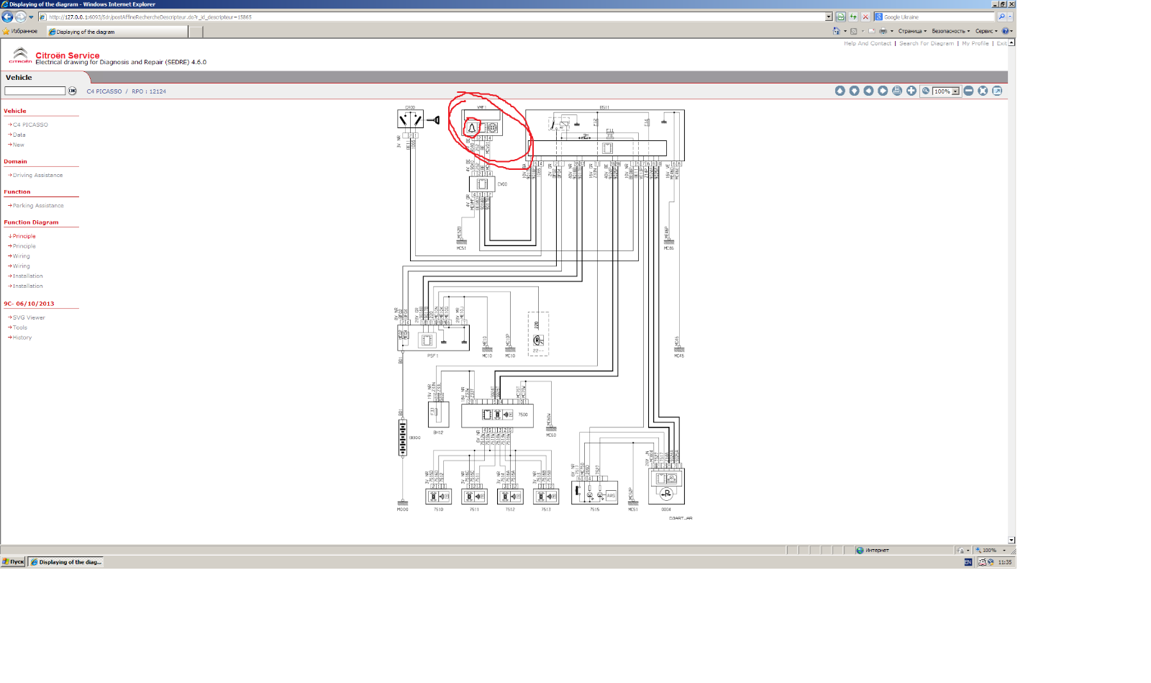Select the 'Displaying of the diagram' tab
This screenshot has height=683, width=1151.
click(117, 32)
